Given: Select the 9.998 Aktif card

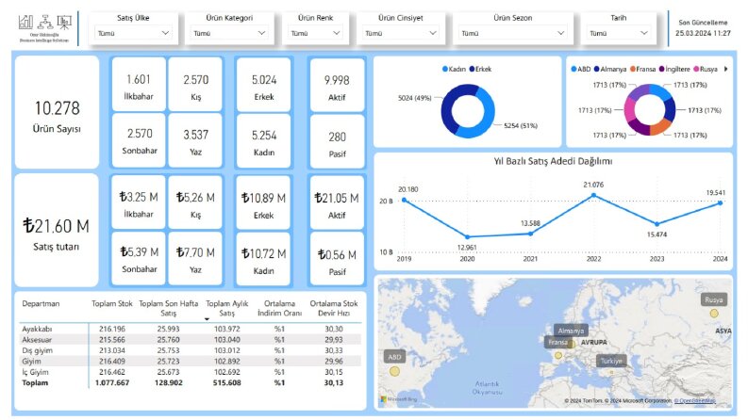Looking at the screenshot, I should [x=337, y=86].
